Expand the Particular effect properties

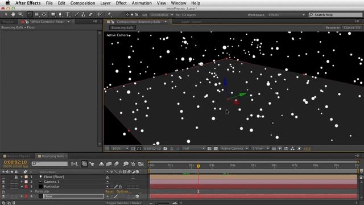click(31, 191)
